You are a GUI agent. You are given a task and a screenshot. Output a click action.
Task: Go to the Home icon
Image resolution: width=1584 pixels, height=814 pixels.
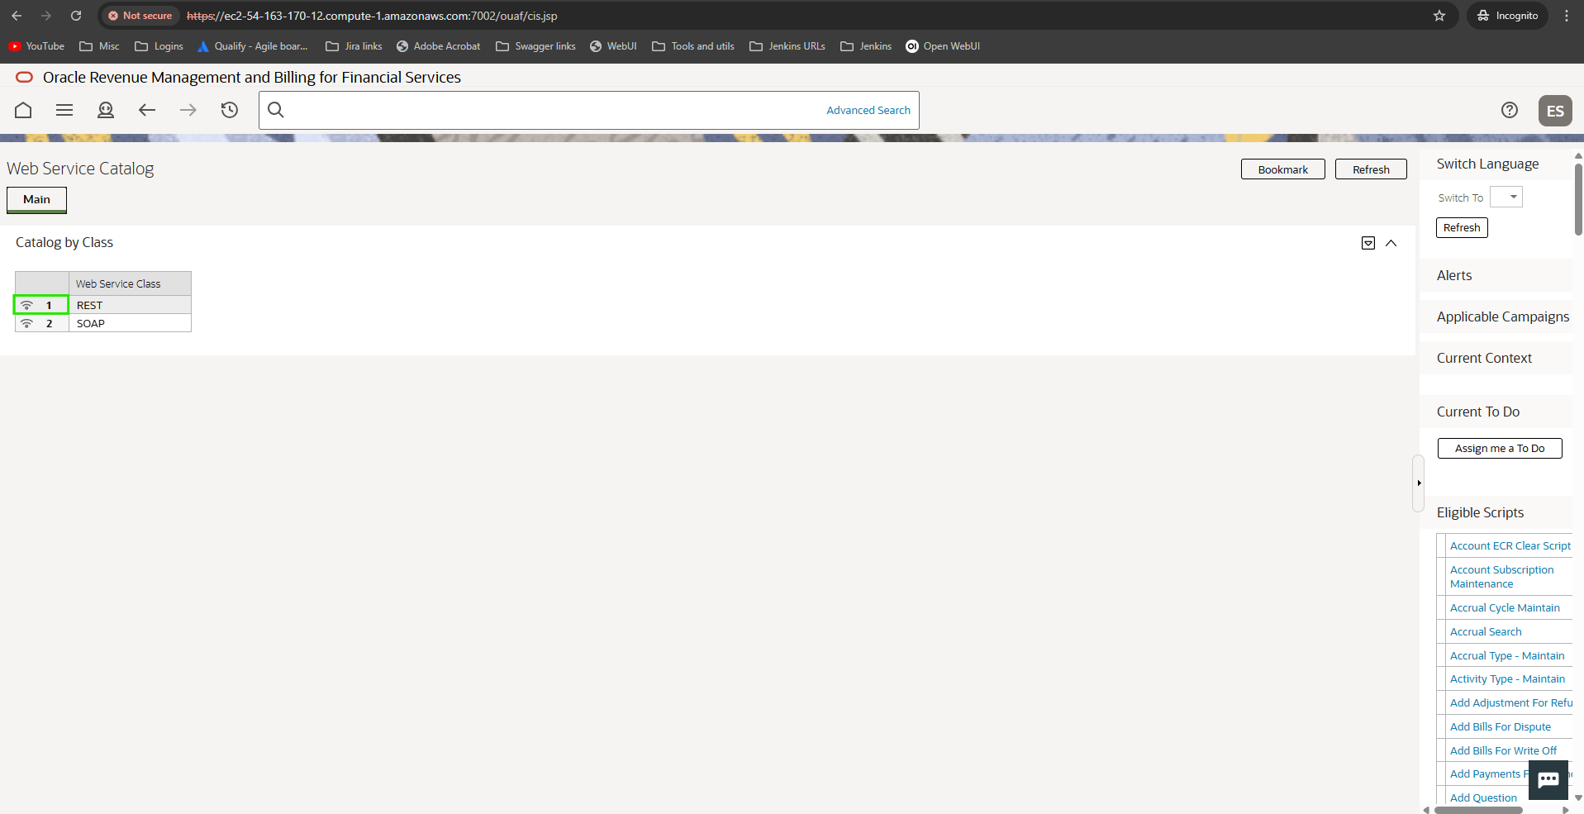[x=23, y=110]
